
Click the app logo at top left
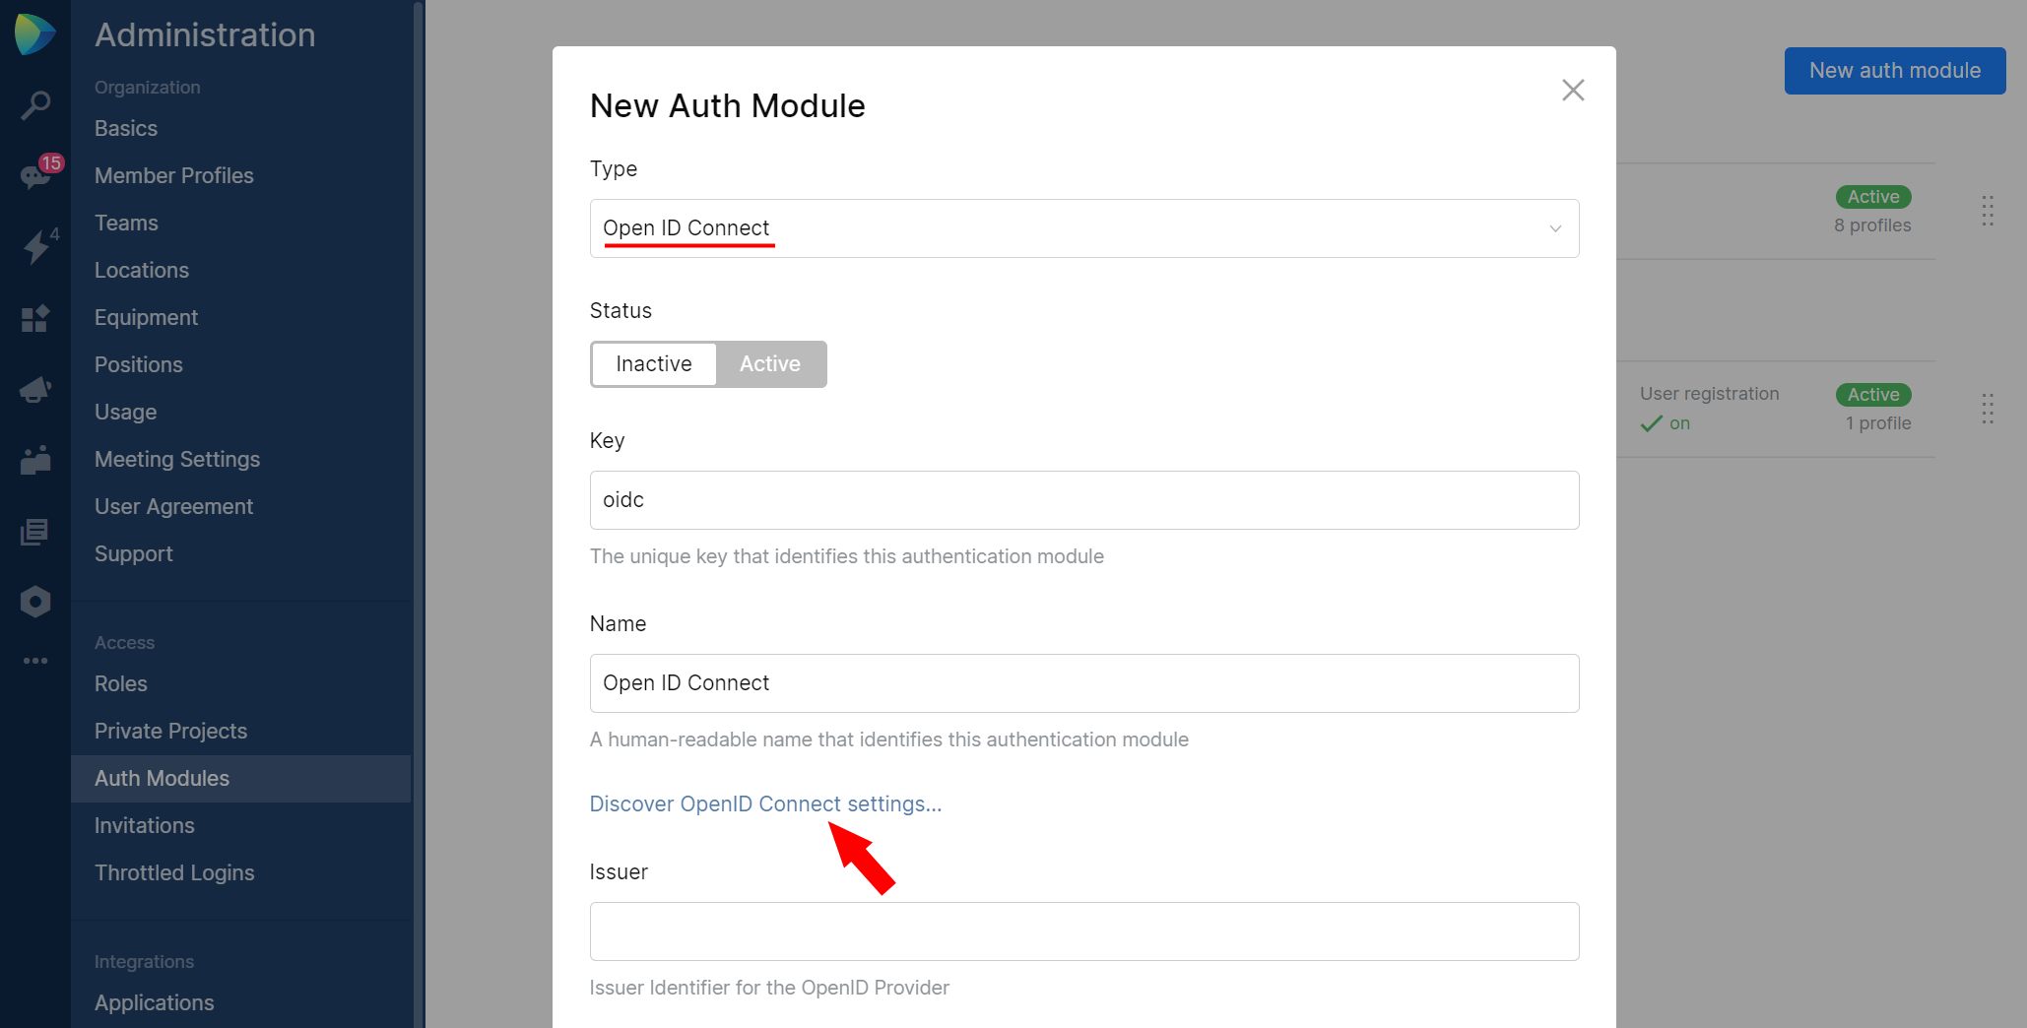pyautogui.click(x=35, y=32)
